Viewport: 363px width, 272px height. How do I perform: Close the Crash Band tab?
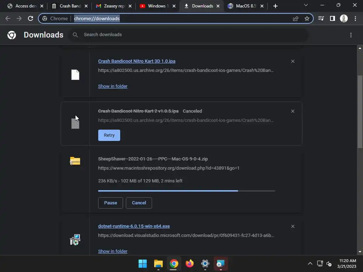pyautogui.click(x=86, y=6)
